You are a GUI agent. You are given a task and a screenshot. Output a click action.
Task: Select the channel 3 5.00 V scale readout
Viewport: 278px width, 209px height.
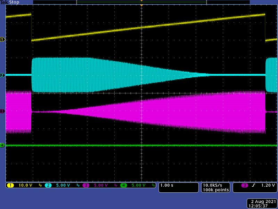click(101, 185)
